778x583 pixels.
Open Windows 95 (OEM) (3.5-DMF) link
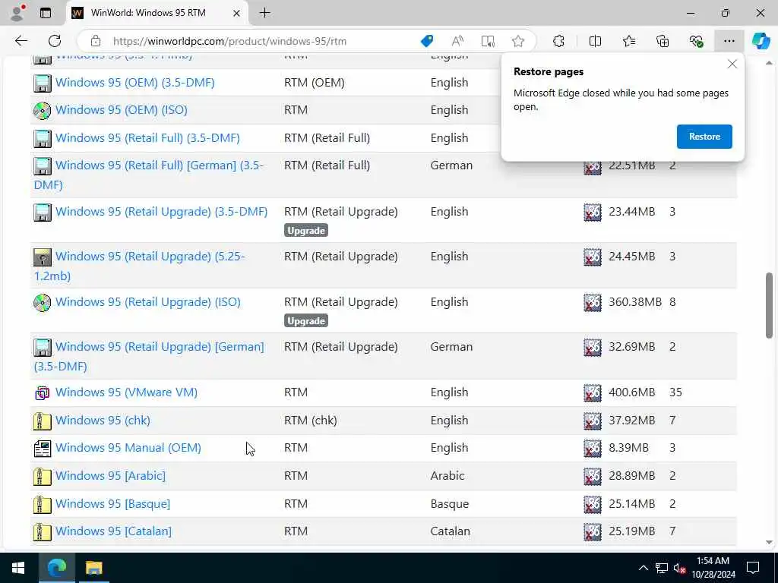point(135,82)
